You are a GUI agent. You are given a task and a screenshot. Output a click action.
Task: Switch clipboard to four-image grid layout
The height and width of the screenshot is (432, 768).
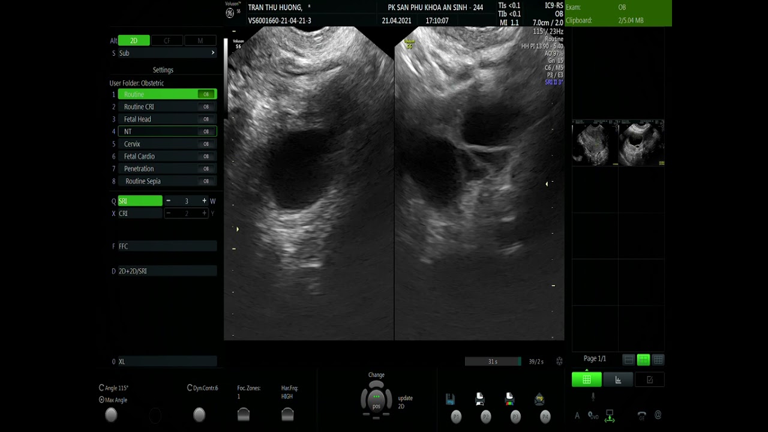click(x=643, y=360)
